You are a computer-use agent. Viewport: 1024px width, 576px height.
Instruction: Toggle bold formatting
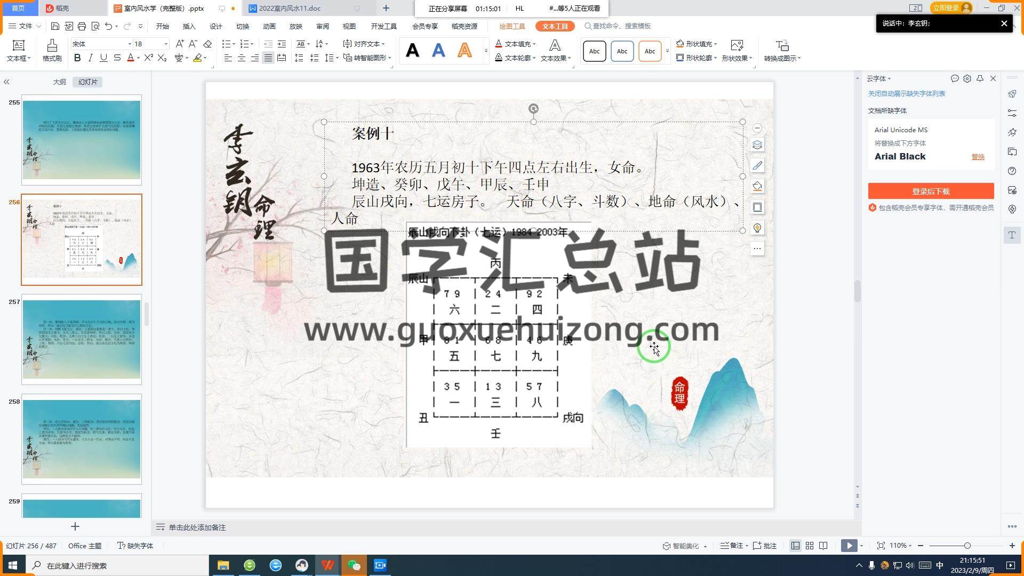click(x=77, y=58)
